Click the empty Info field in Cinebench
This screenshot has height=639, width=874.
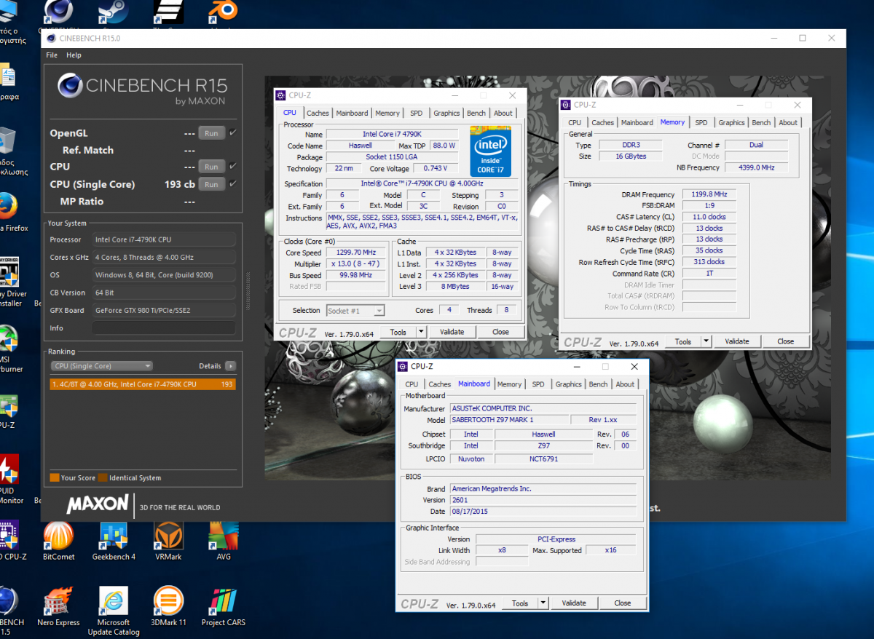click(164, 328)
